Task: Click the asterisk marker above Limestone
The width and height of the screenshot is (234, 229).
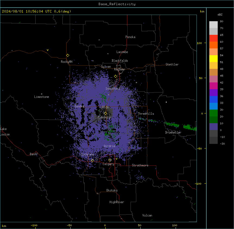Action: coord(42,94)
